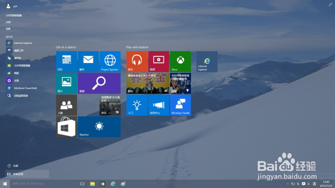335x188 pixels.
Task: Open the 体育 sports news tile
Action: [x=180, y=83]
